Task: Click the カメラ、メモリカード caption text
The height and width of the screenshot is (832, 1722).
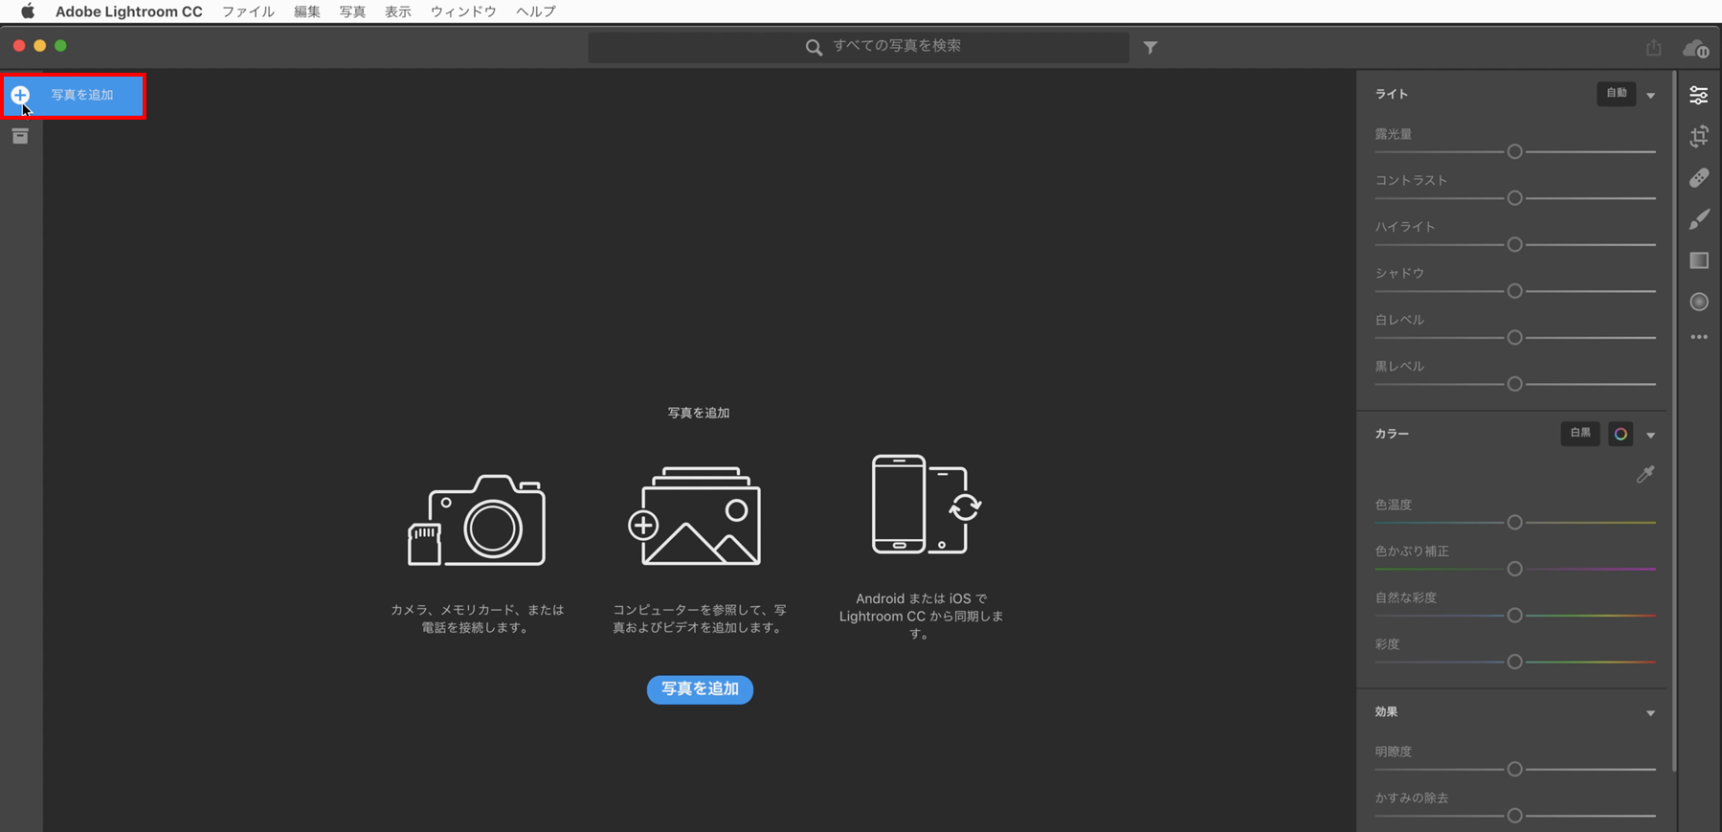Action: tap(477, 618)
